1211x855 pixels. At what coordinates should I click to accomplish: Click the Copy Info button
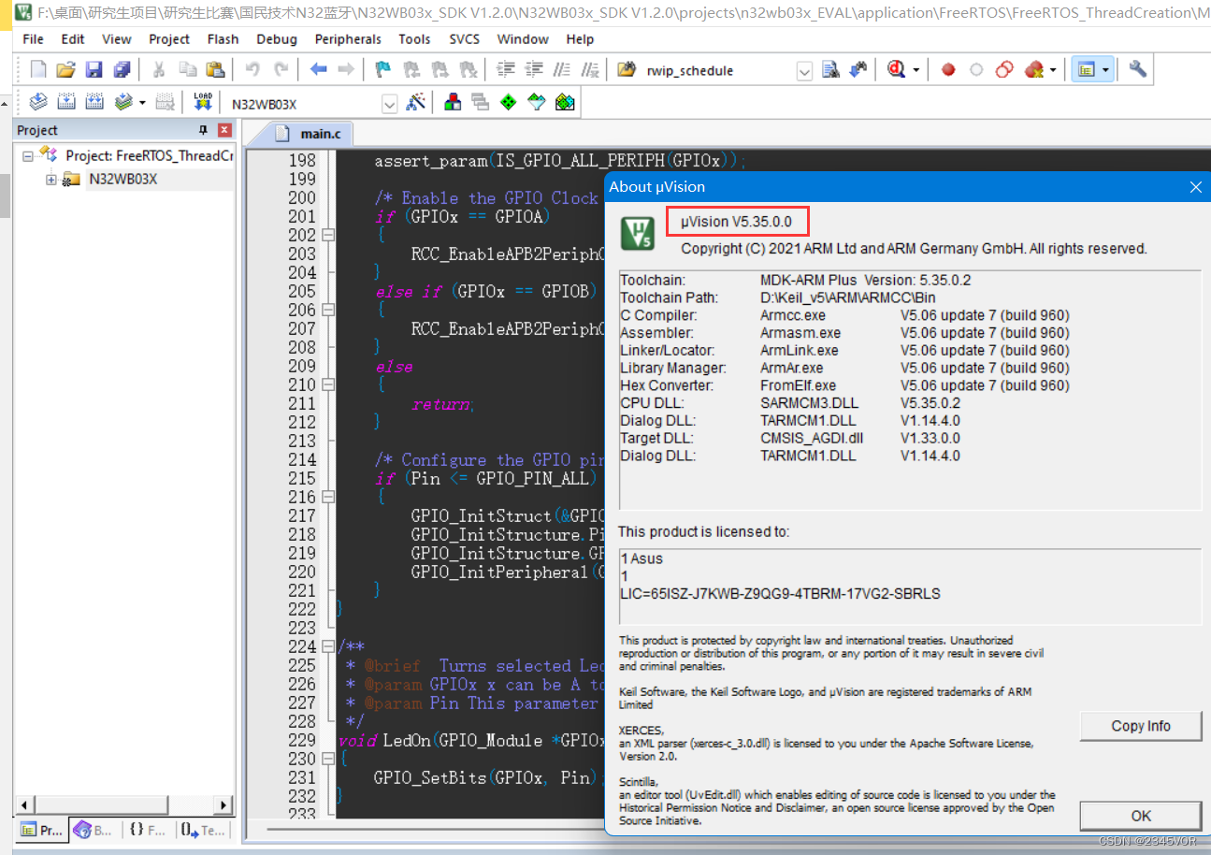[1141, 726]
